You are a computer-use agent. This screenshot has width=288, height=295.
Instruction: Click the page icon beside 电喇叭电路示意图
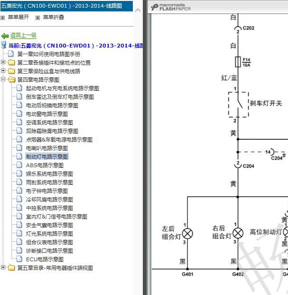[19, 148]
